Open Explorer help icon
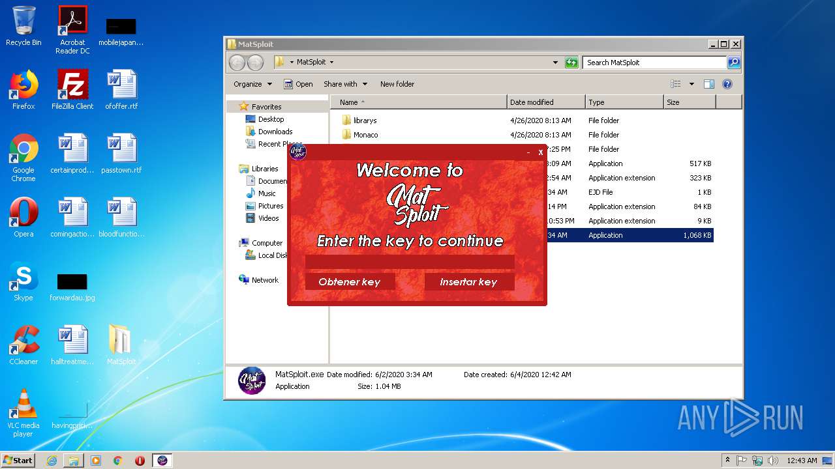Screen dimensions: 835x469 (727, 84)
